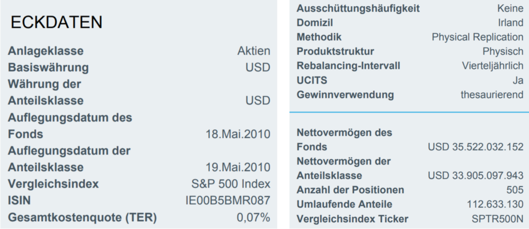529x229 pixels.
Task: Click the Rebalancing-Intervall label
Action: 348,66
